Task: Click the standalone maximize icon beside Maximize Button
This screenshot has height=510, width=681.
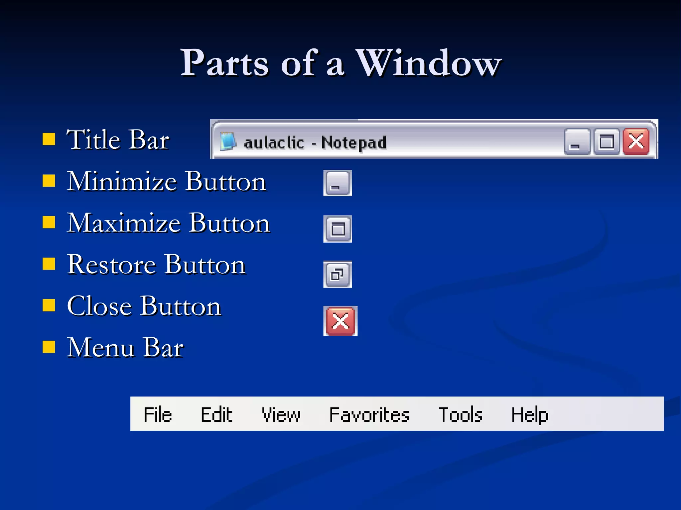Action: pyautogui.click(x=338, y=229)
